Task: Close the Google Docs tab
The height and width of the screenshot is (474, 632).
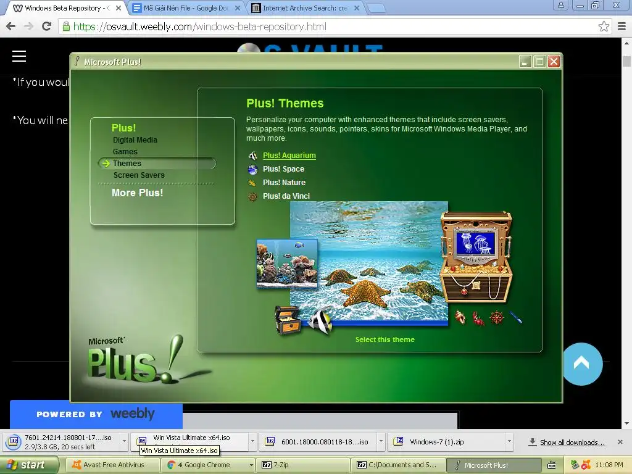Action: (x=238, y=8)
